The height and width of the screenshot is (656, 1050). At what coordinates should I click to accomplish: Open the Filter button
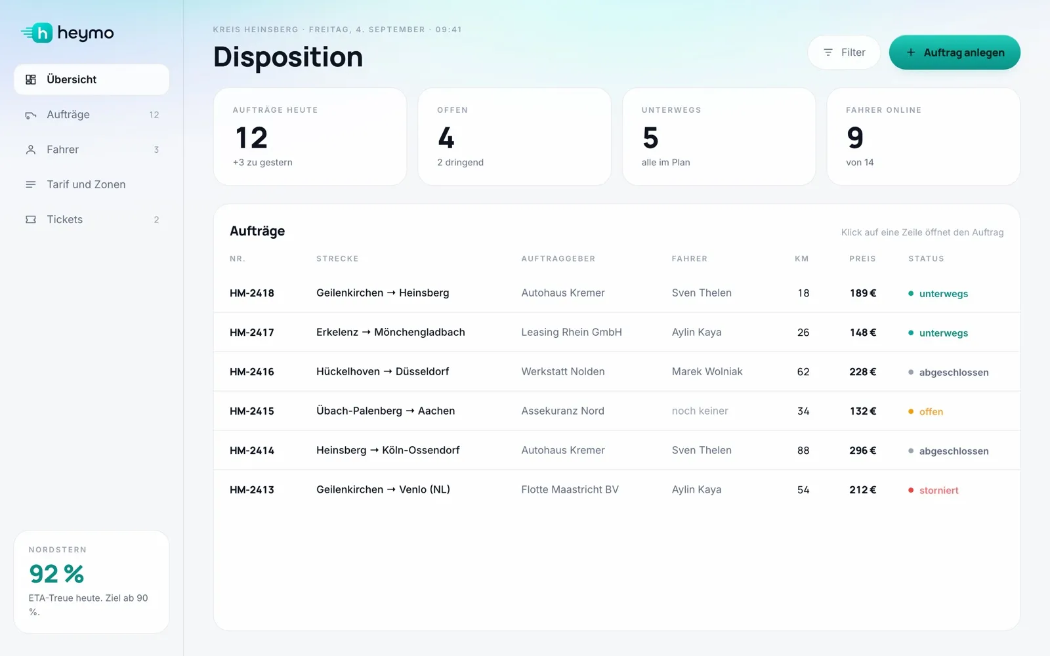tap(844, 52)
